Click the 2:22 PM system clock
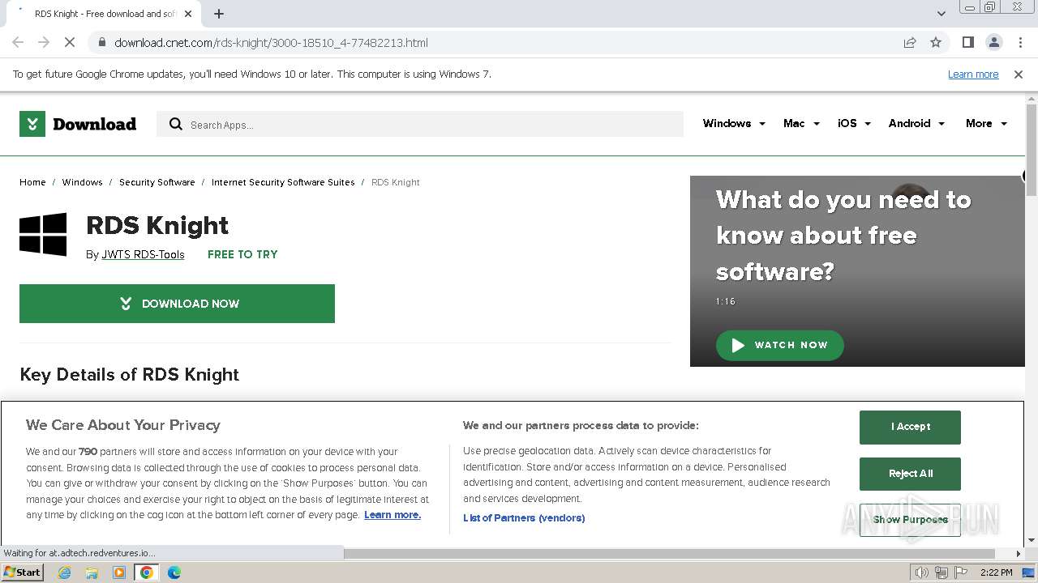 tap(996, 572)
